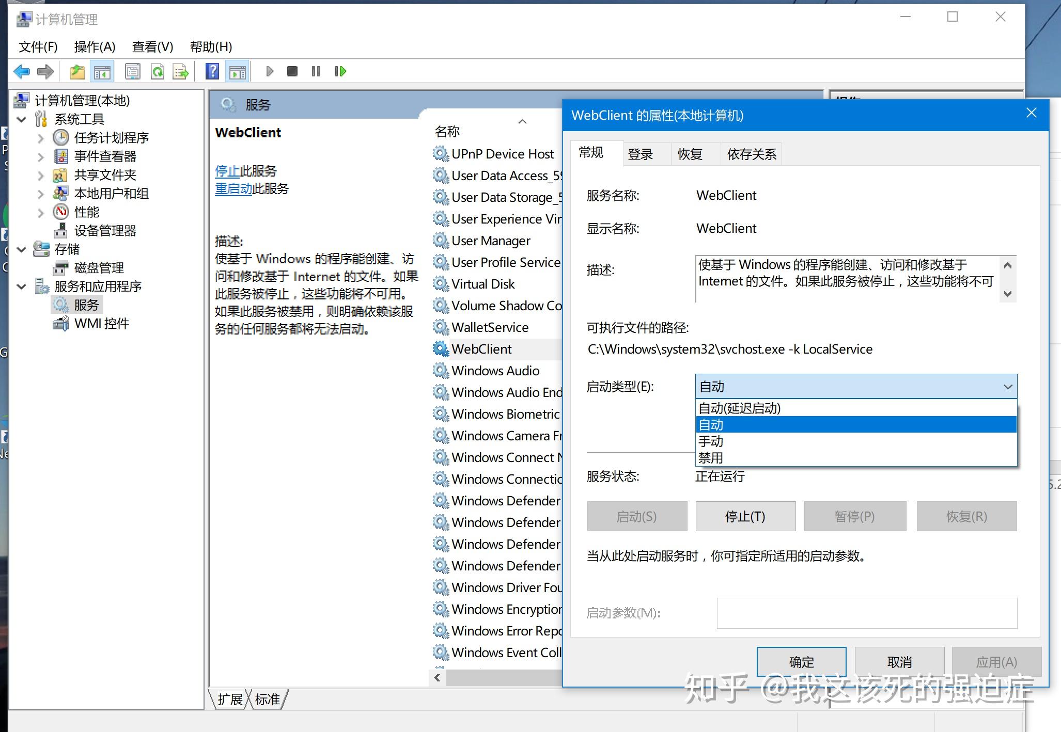Screen dimensions: 1061x732
Task: Select 性能 tree node
Action: tap(87, 212)
